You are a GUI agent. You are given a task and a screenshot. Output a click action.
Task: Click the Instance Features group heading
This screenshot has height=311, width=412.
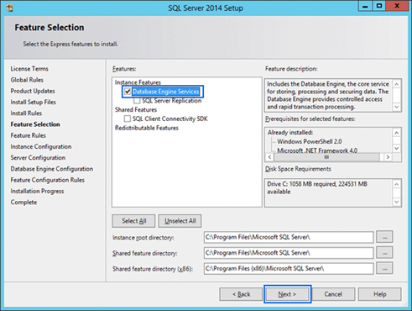coord(138,82)
